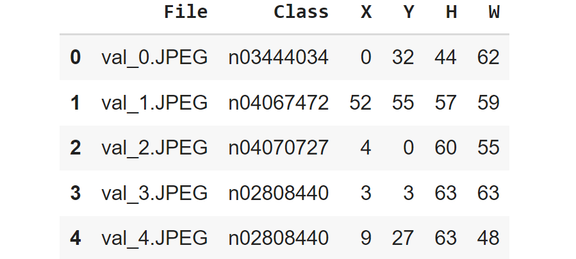Select the val_2.JPEG file cell
Screen dimensions: 576x259
pyautogui.click(x=154, y=147)
